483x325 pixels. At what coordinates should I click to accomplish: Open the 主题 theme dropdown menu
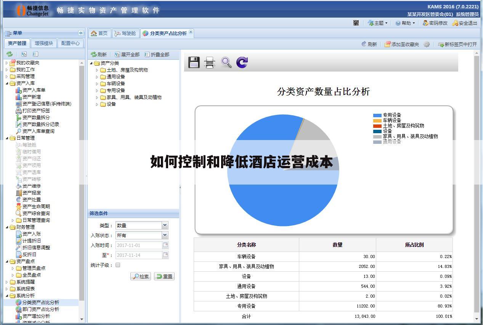pyautogui.click(x=377, y=23)
